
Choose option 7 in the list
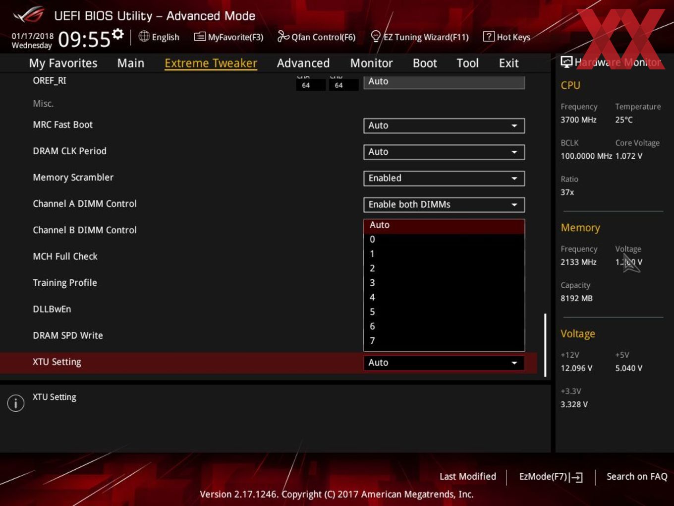[x=444, y=341]
